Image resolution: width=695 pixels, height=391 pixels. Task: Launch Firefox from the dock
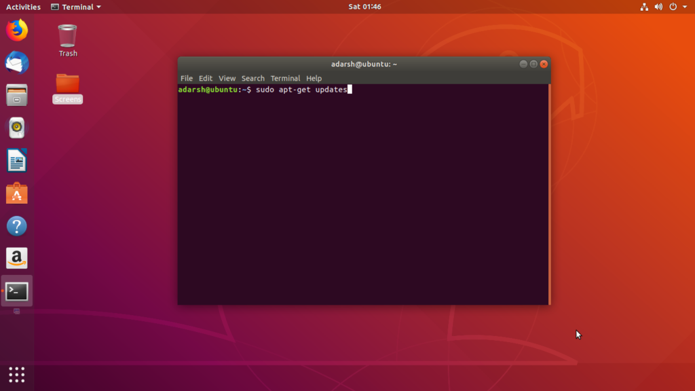[17, 30]
